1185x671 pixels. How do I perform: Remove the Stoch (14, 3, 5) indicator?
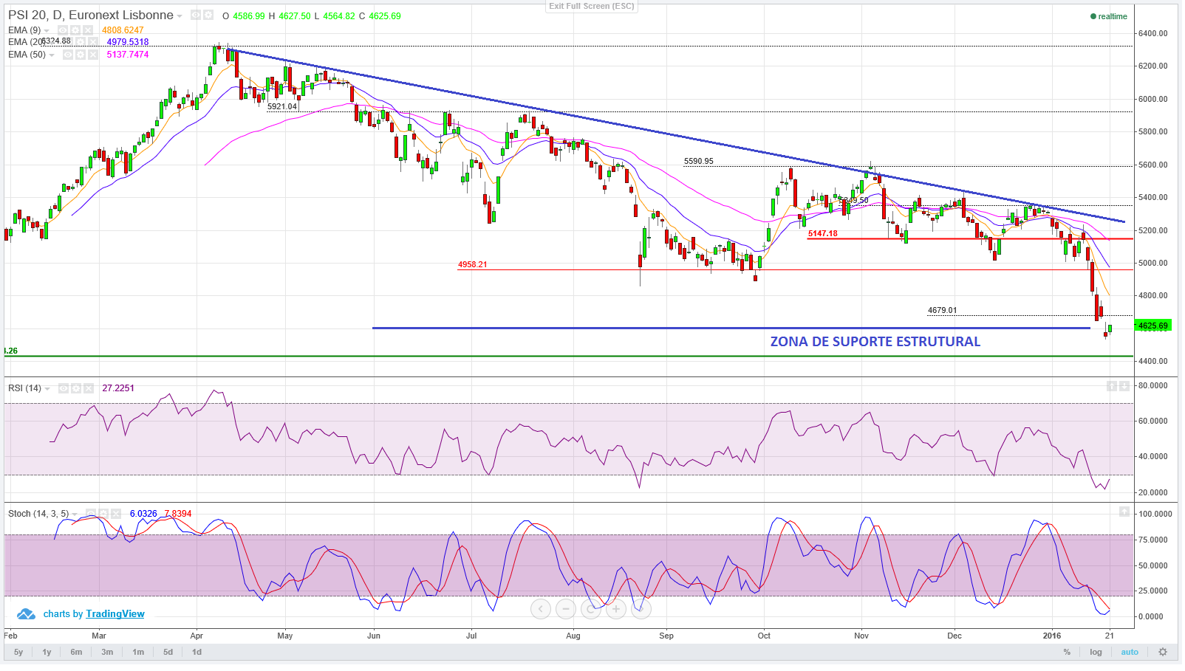tap(115, 514)
